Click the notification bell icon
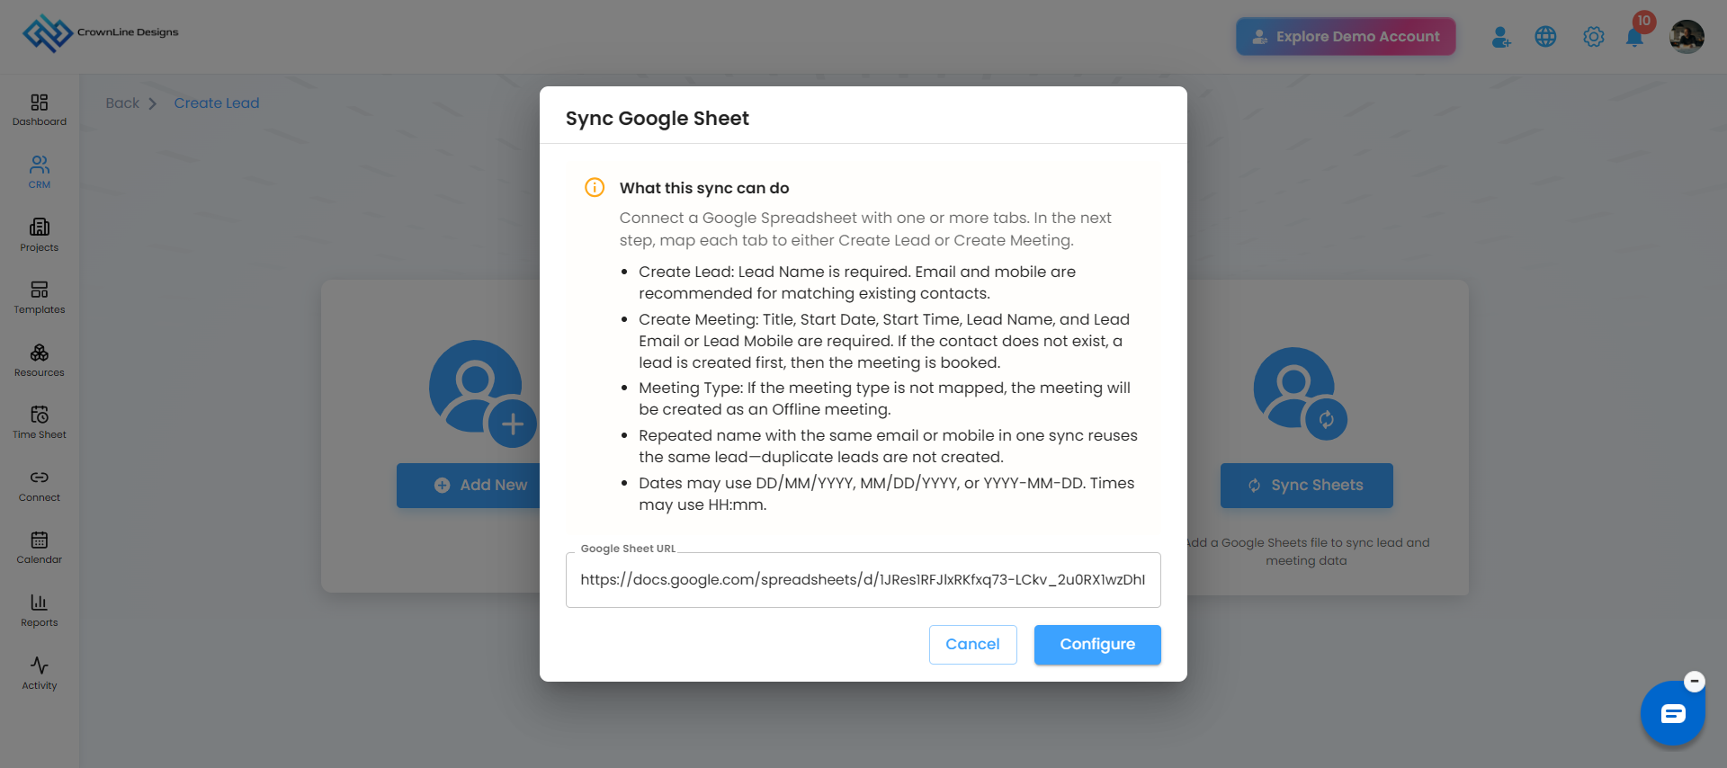 [x=1635, y=37]
